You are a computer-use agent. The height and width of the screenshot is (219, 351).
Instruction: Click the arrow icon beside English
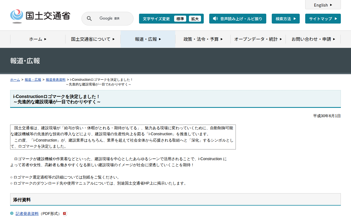[331, 5]
